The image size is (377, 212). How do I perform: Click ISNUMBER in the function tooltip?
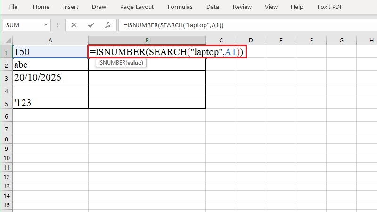[x=112, y=63]
